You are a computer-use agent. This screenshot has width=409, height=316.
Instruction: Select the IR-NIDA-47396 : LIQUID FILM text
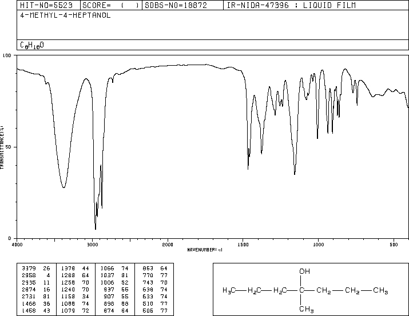pyautogui.click(x=291, y=5)
